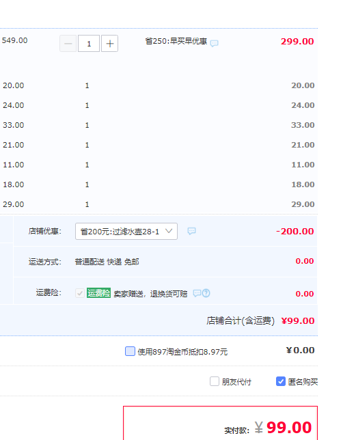Click the 实付款 ¥99.00 total box

click(220, 423)
